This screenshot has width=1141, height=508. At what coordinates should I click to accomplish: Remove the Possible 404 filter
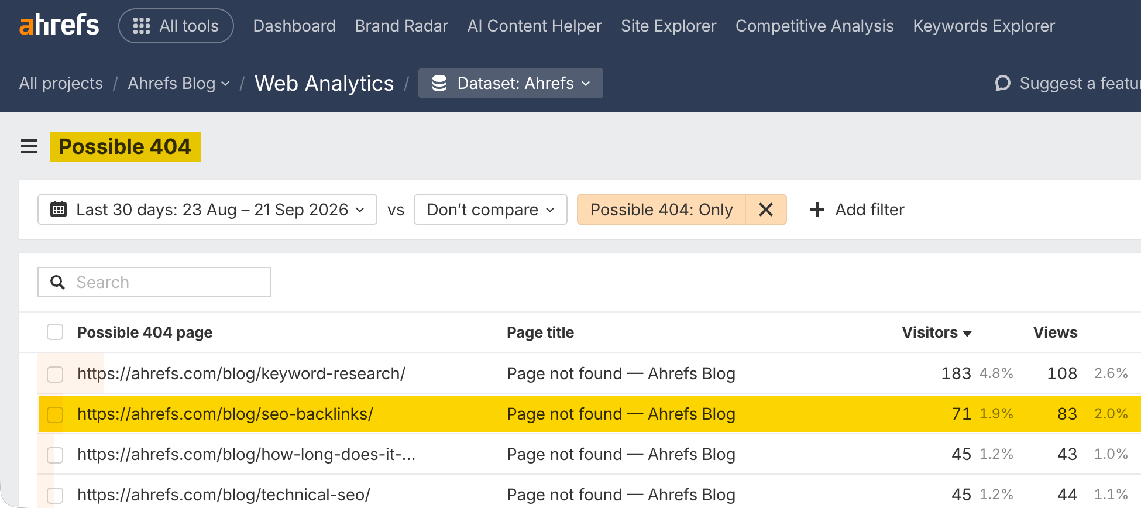(766, 210)
